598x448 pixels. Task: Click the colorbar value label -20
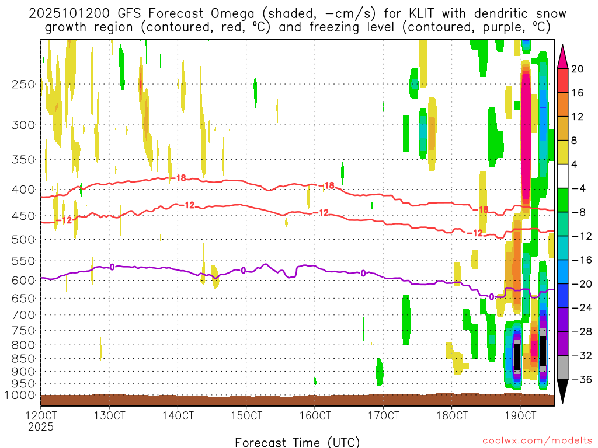pyautogui.click(x=582, y=284)
